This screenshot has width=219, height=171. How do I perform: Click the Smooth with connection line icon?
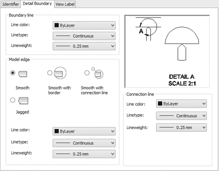(97, 73)
